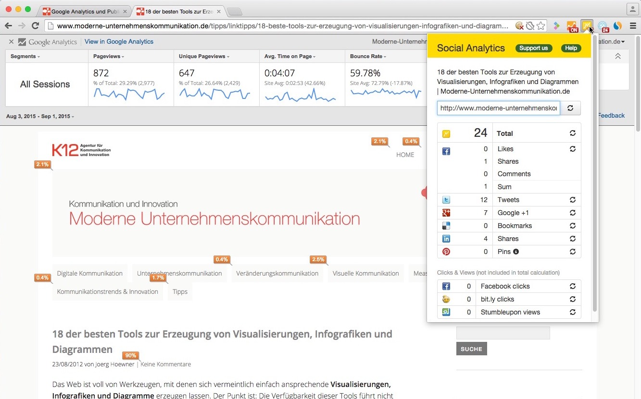Open Kommunikationstrends & Innovation category
641x399 pixels.
108,291
